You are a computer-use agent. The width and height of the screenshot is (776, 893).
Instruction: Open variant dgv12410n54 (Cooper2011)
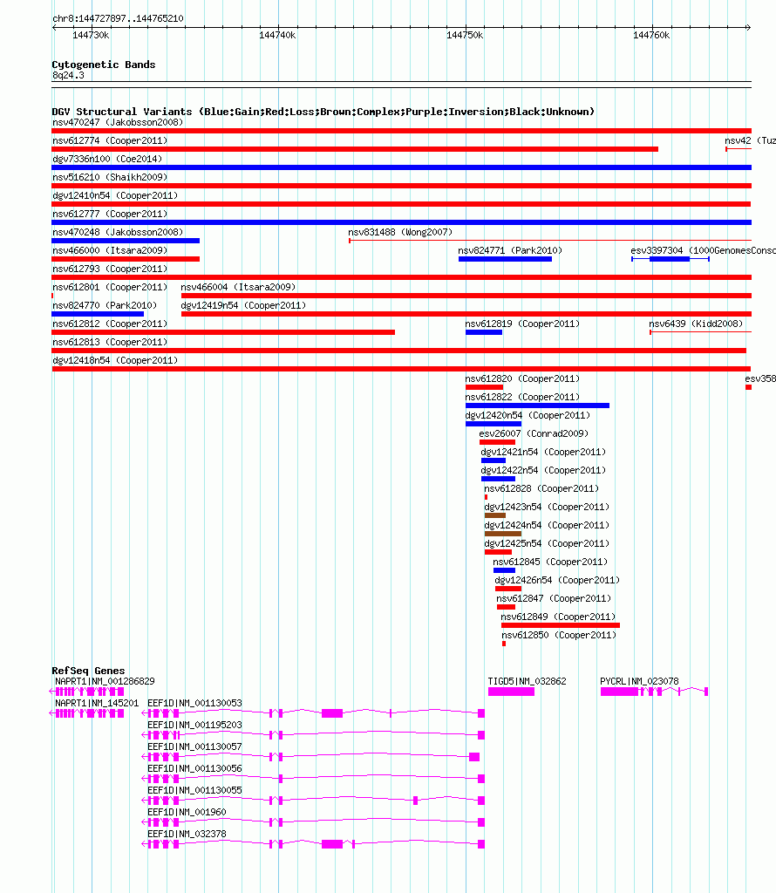(115, 194)
